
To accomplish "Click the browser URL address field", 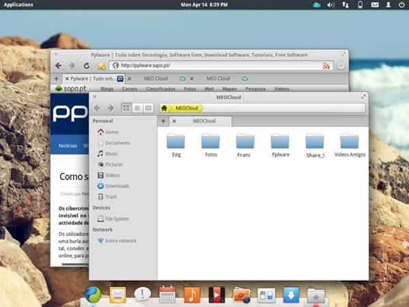I will coord(221,65).
